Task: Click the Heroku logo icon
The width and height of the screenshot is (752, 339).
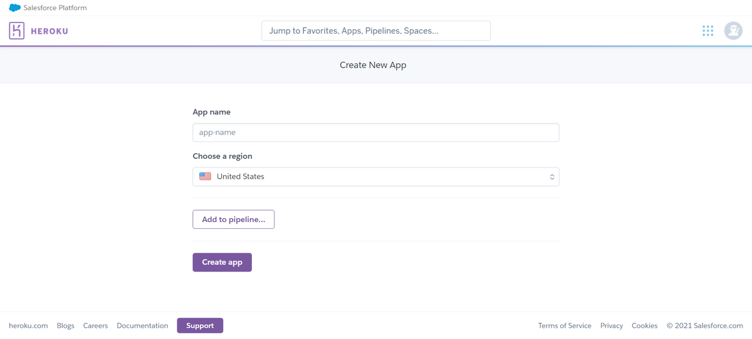Action: (x=17, y=31)
